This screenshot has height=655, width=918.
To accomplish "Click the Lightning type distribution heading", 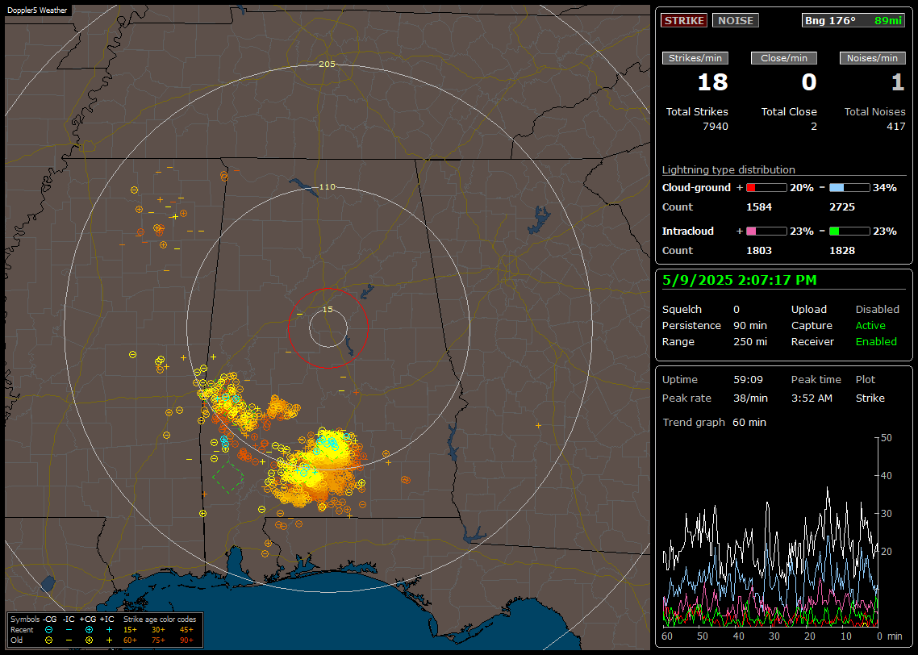I will click(x=728, y=169).
